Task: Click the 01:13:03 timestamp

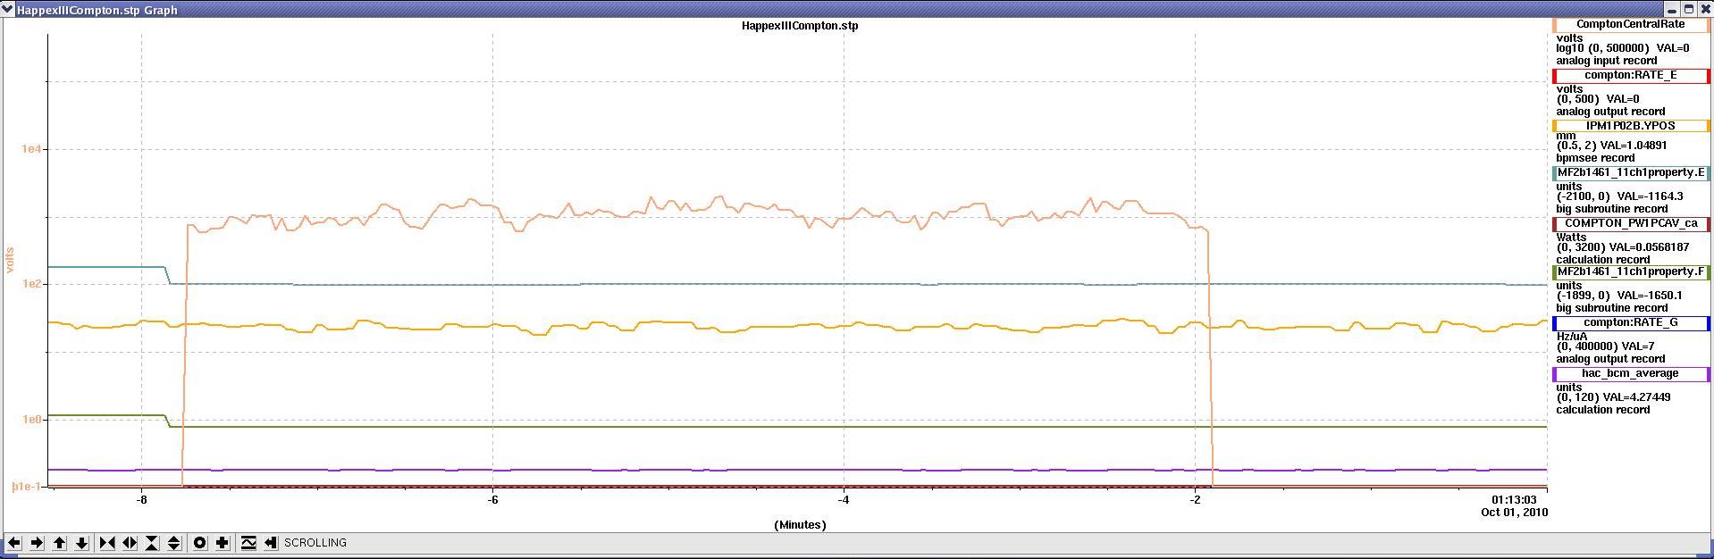Action: click(x=1514, y=500)
